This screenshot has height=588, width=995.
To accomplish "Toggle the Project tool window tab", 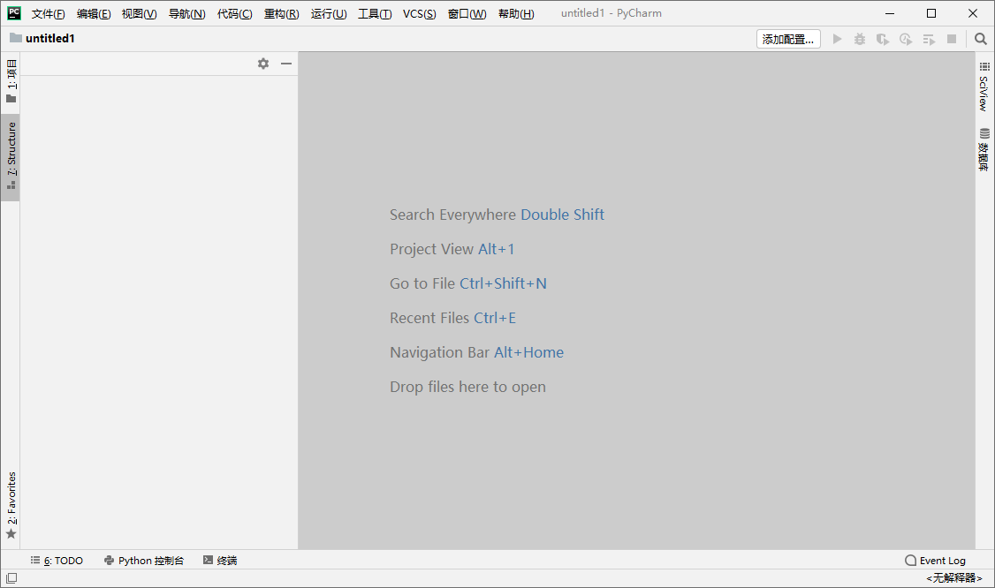I will pos(11,81).
